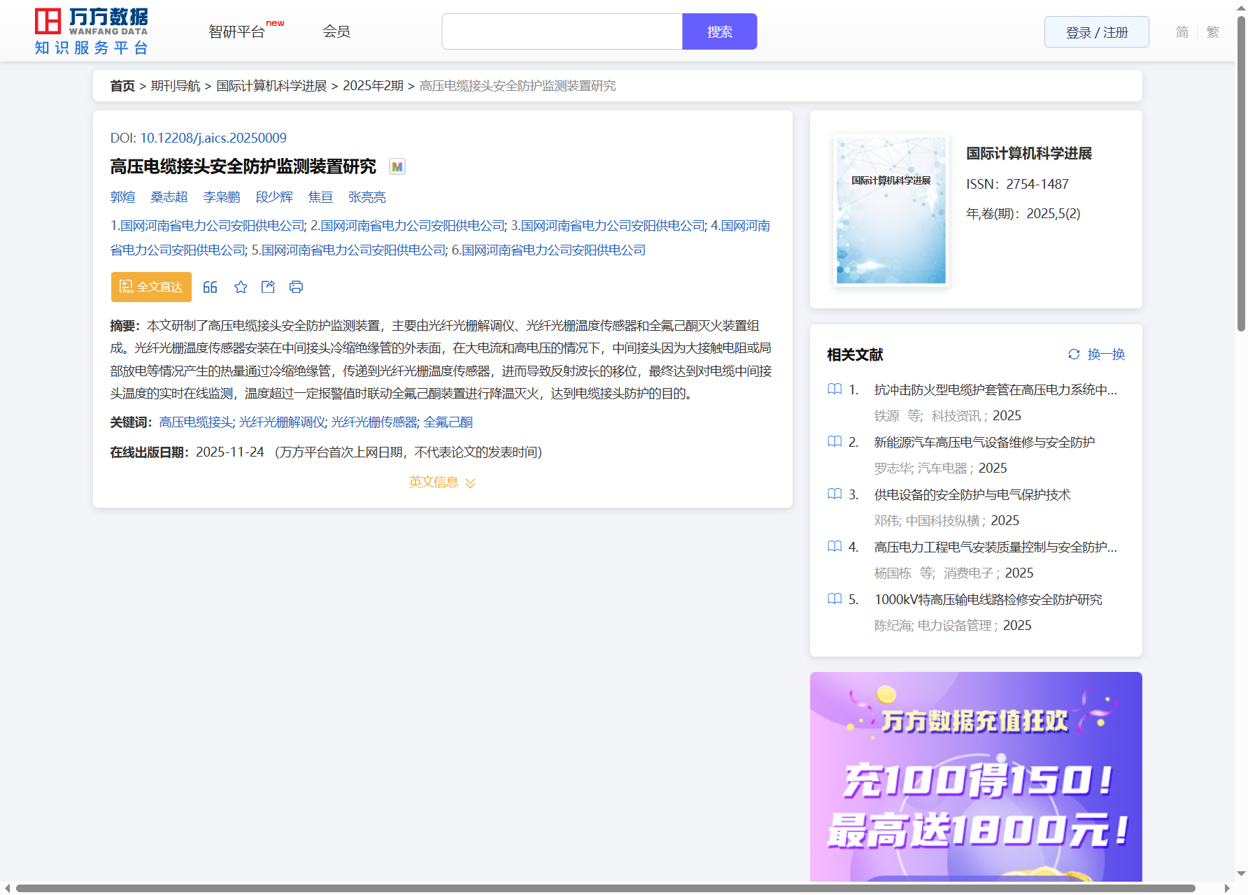Screen dimensions: 1248x895
Task: Click the 期刊导航 breadcrumb link
Action: click(176, 86)
